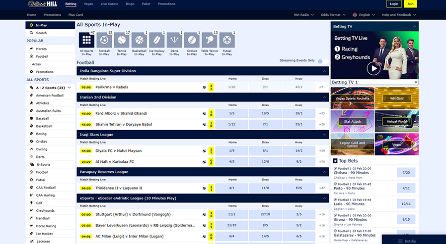Open Horses in the Popular sidebar
Screen dimensions: 446x244
click(x=50, y=49)
